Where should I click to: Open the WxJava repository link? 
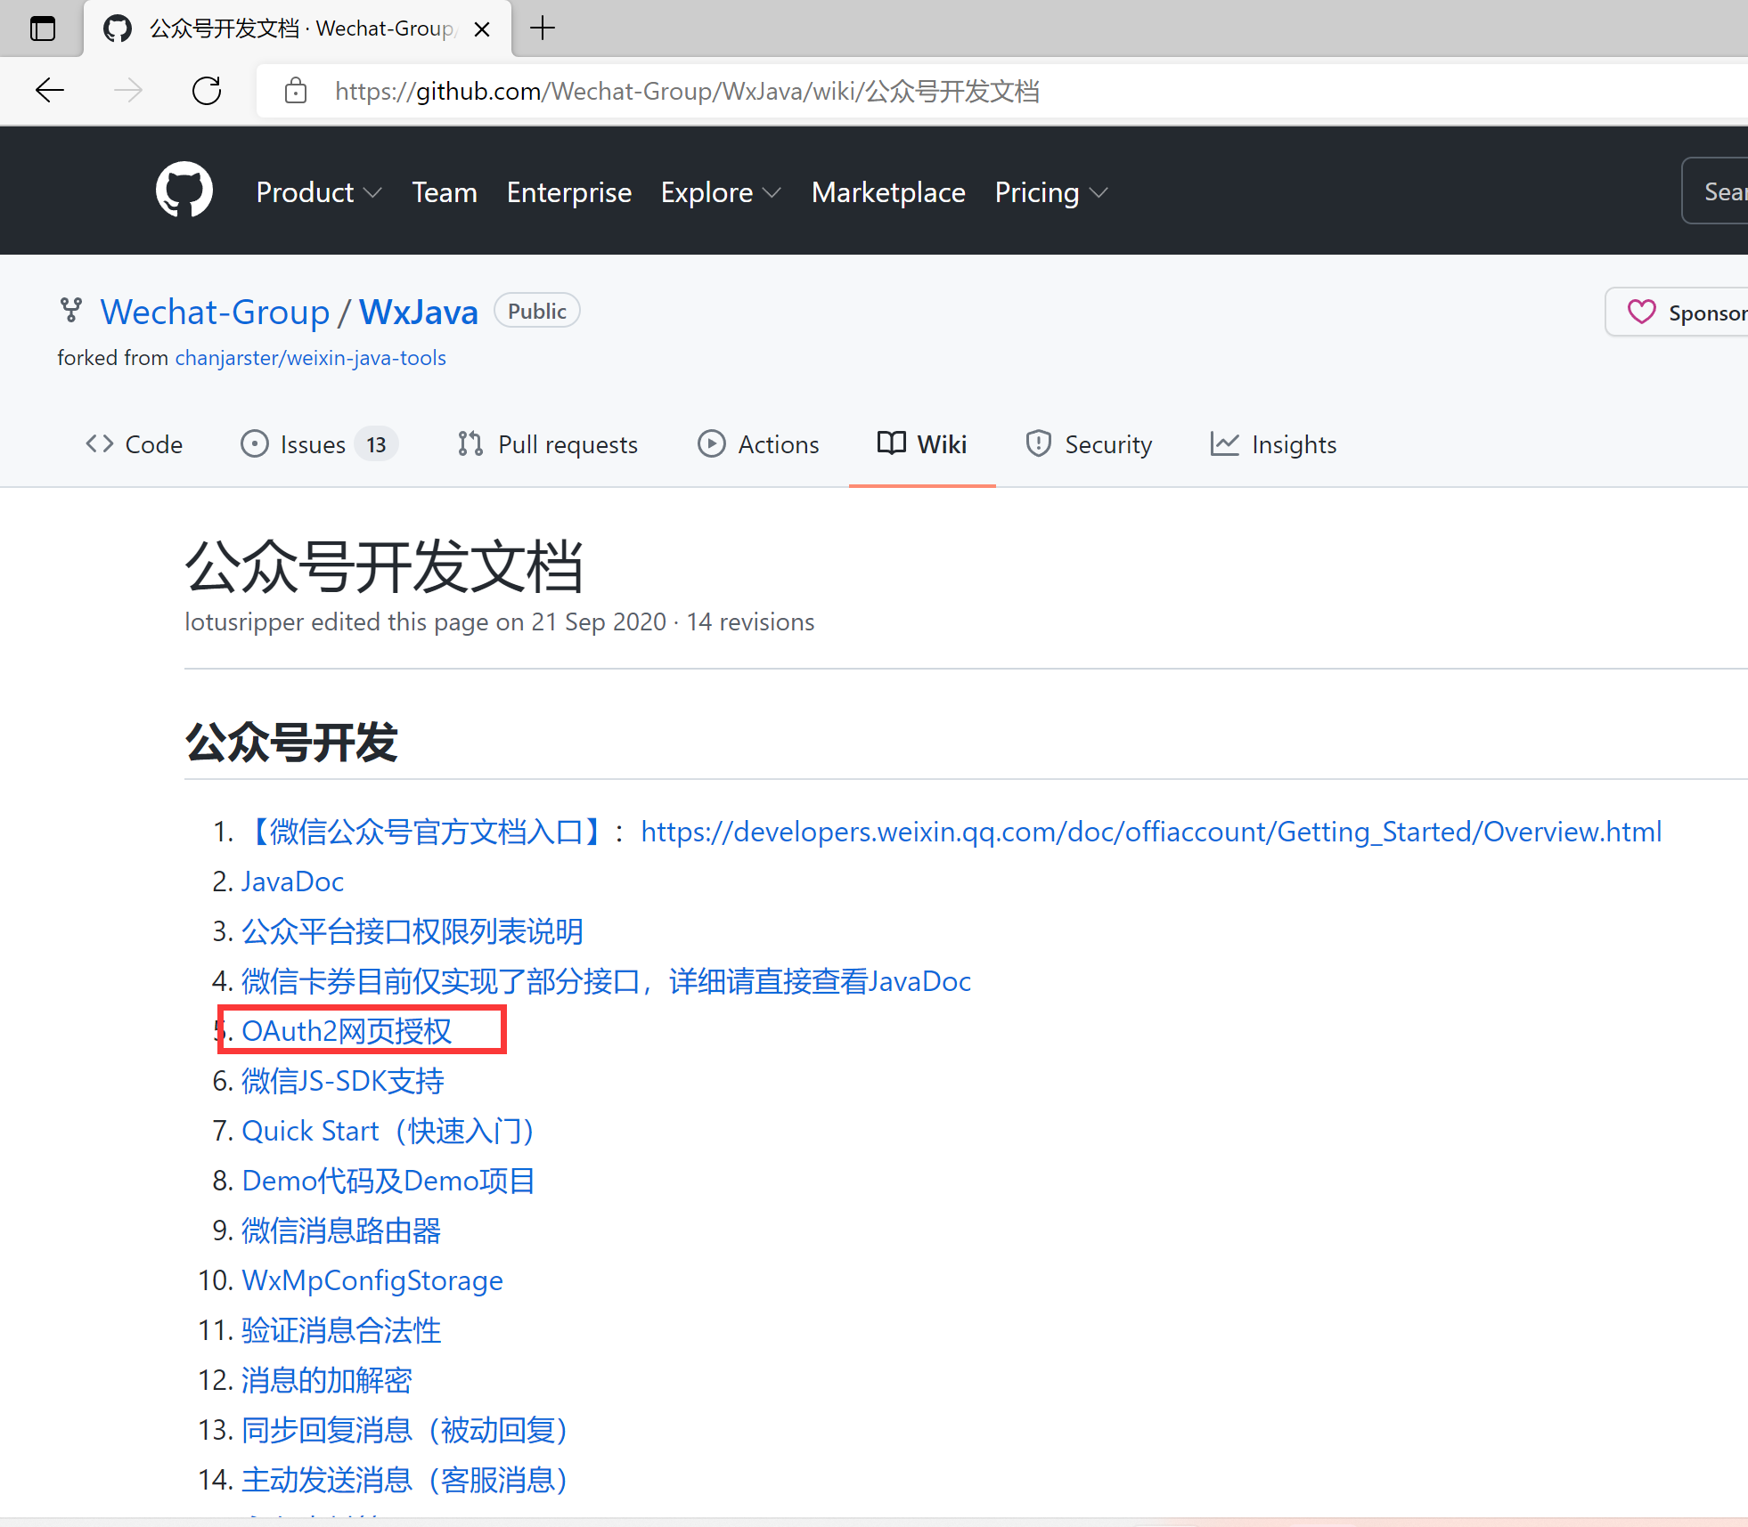point(419,312)
